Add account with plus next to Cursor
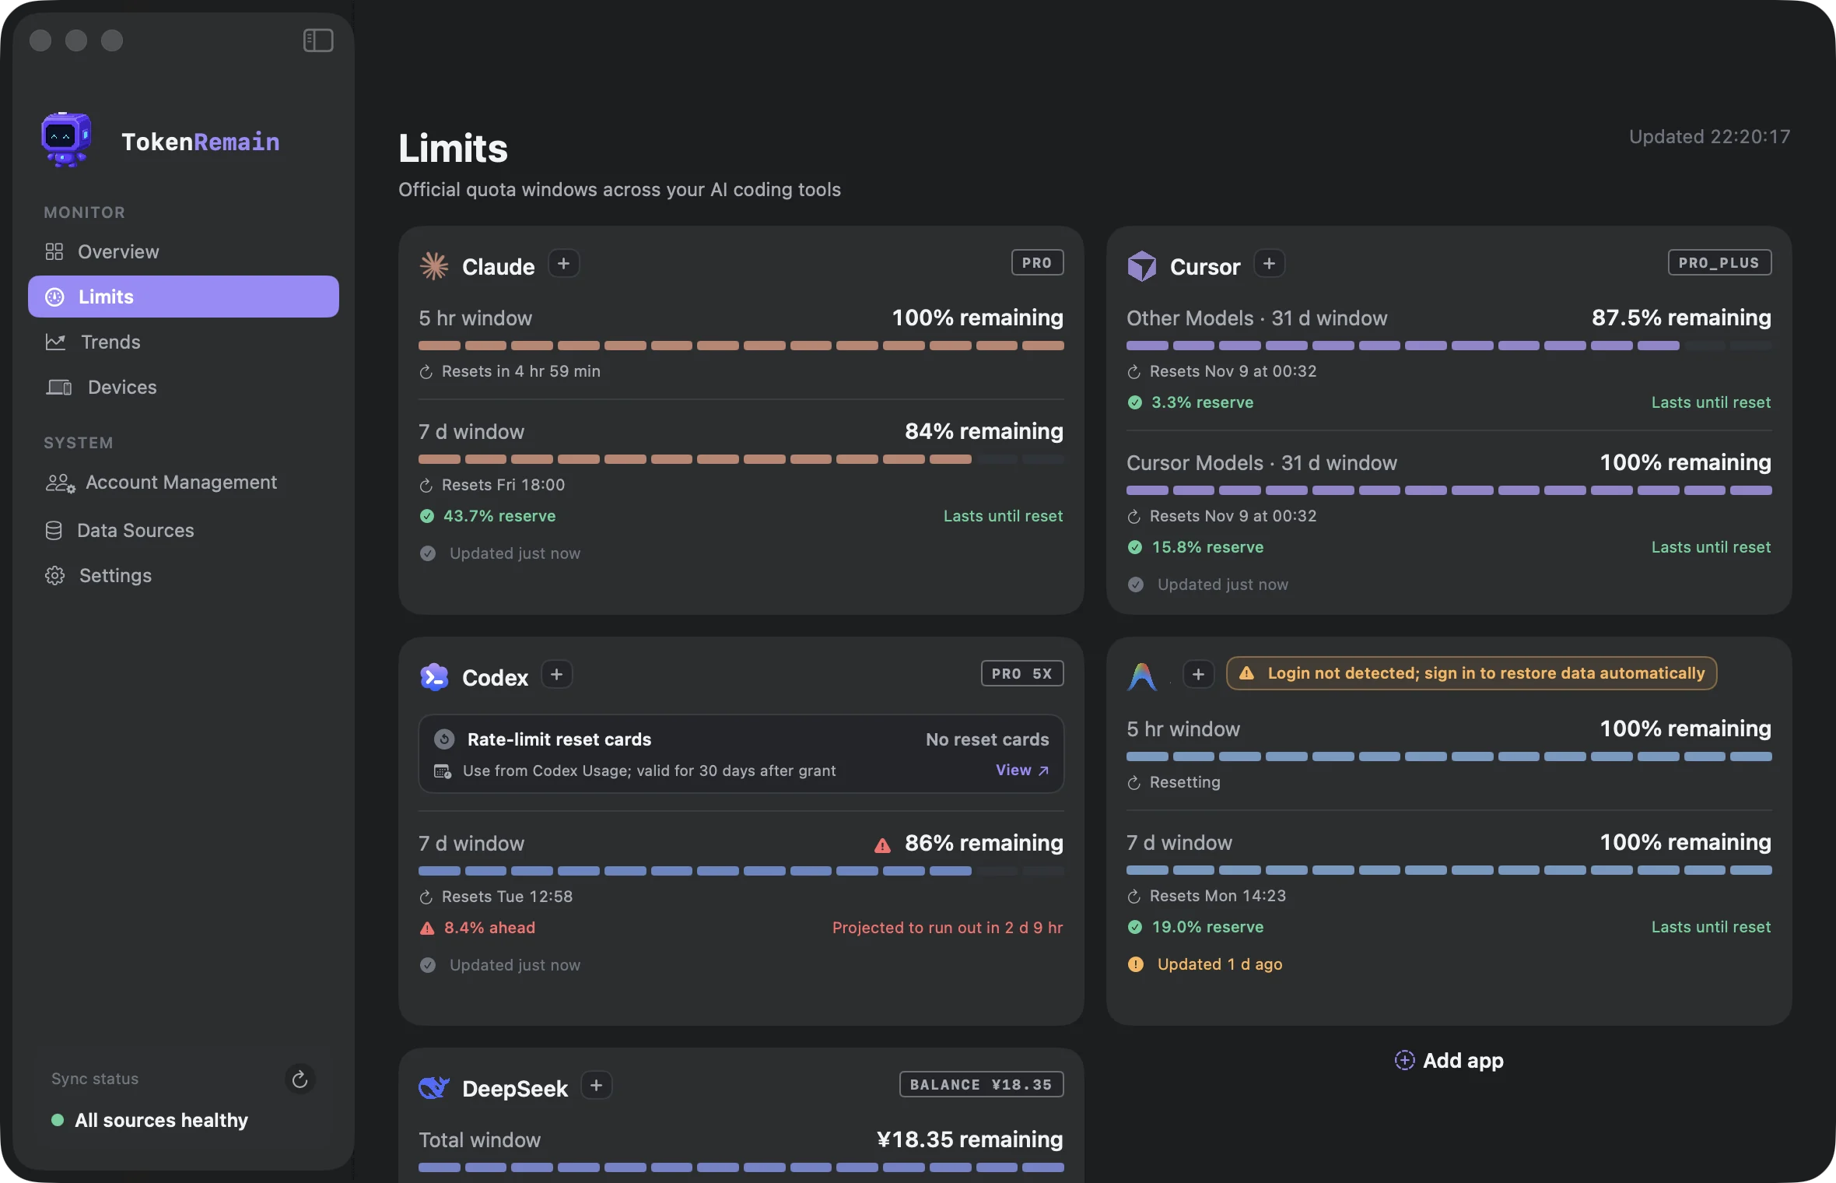The width and height of the screenshot is (1836, 1183). point(1269,264)
